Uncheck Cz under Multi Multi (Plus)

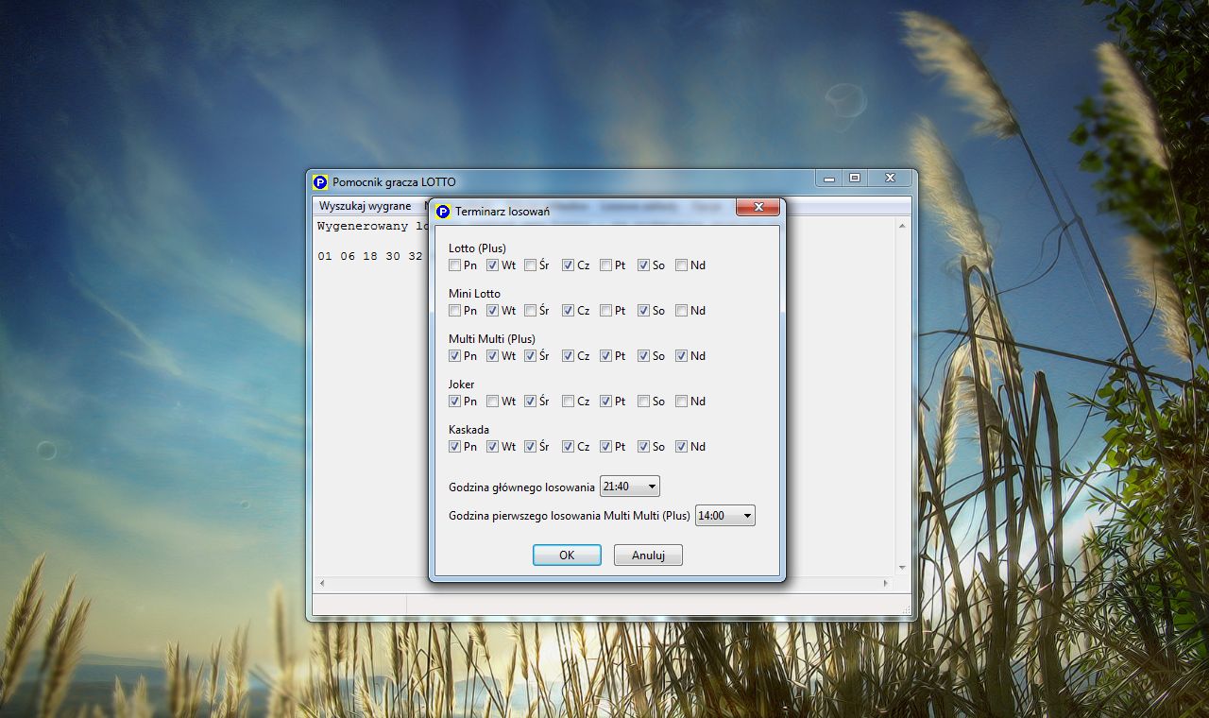tap(569, 356)
